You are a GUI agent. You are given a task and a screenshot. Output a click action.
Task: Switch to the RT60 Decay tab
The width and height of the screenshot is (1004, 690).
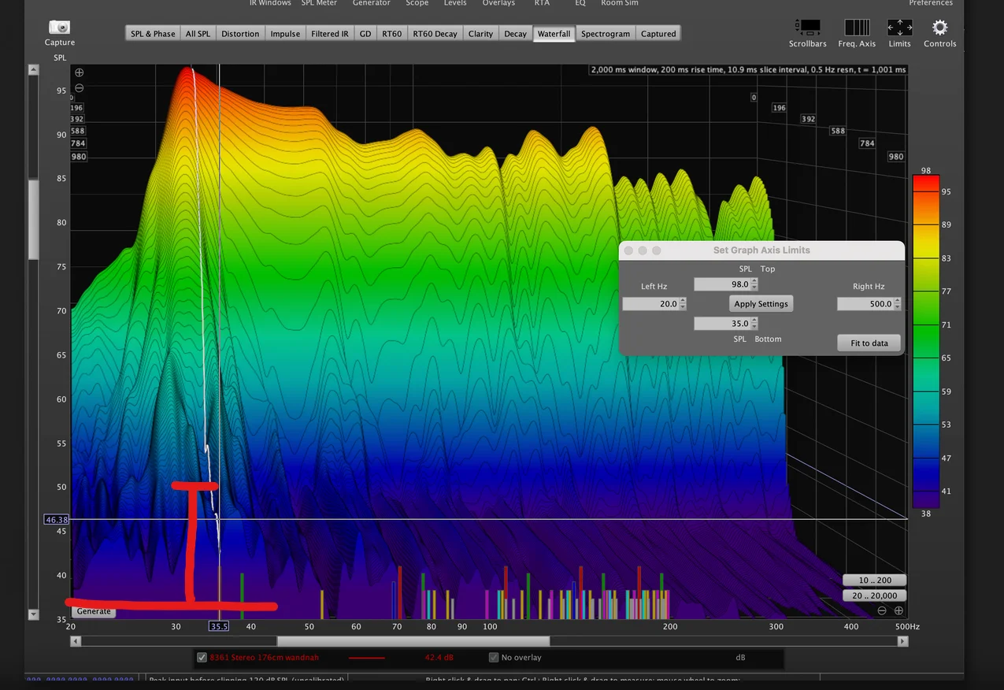tap(435, 34)
